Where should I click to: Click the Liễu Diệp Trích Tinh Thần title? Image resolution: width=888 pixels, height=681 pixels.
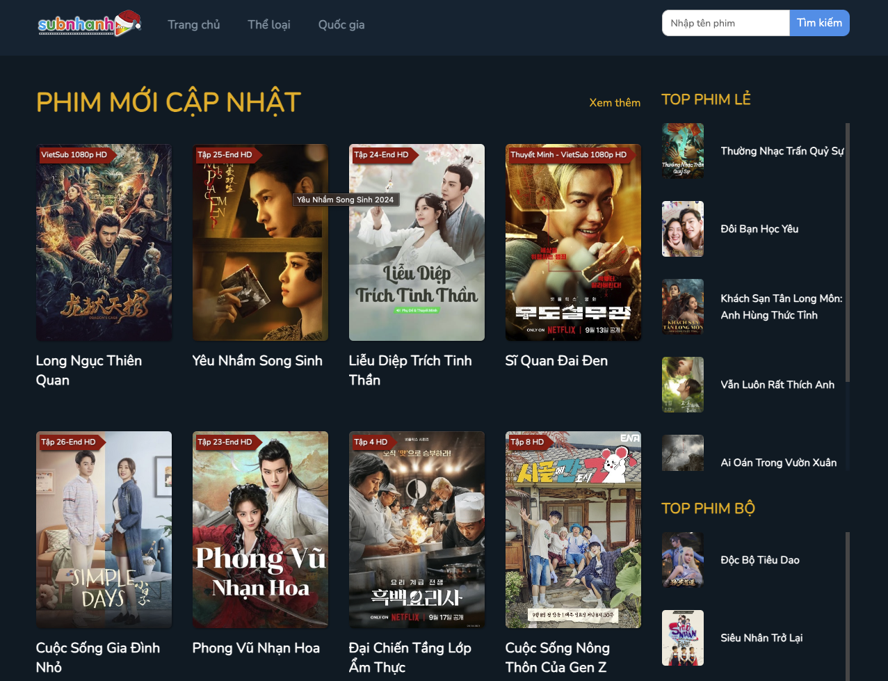410,370
